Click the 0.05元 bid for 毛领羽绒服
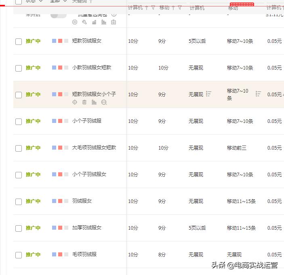Viewport: 284px width, 275px height. (x=274, y=255)
